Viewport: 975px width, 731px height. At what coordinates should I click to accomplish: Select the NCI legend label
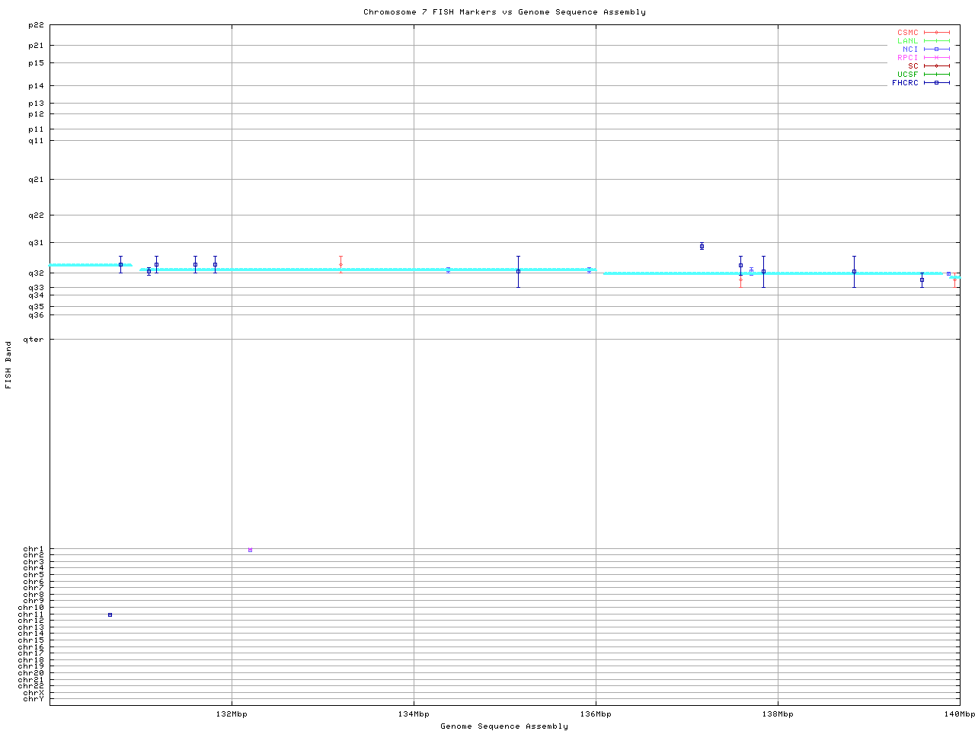[910, 49]
